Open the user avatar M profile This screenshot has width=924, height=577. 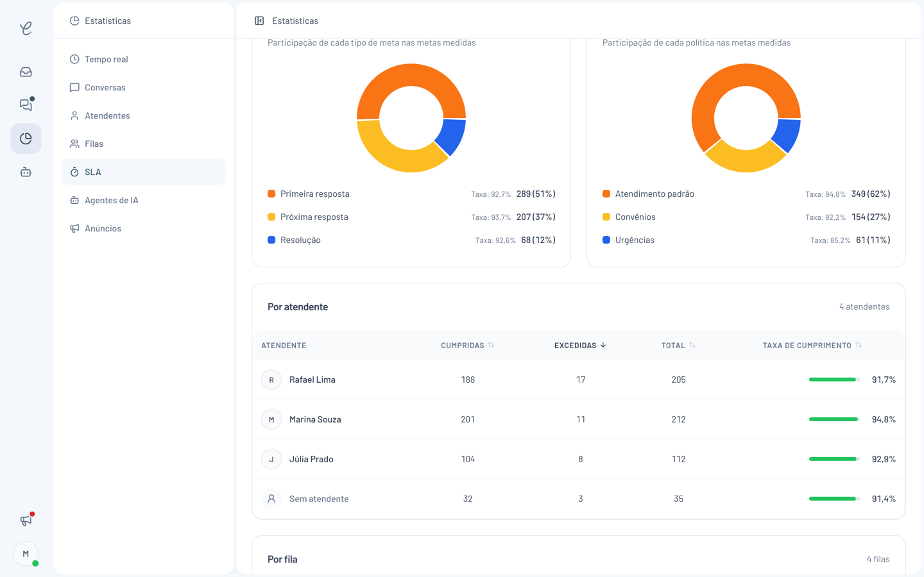26,554
